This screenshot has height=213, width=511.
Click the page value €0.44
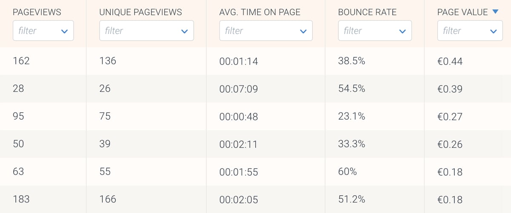[x=450, y=62]
